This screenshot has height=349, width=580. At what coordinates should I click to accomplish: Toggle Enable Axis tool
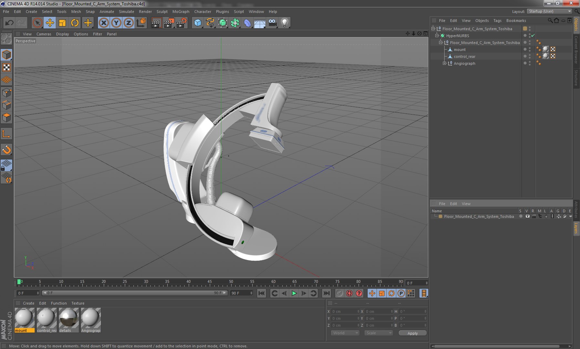6,134
